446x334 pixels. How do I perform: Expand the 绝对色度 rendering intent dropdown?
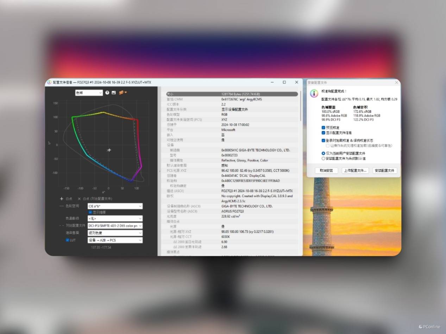click(115, 233)
